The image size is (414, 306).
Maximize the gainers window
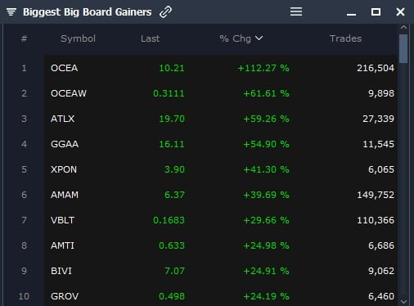(376, 11)
